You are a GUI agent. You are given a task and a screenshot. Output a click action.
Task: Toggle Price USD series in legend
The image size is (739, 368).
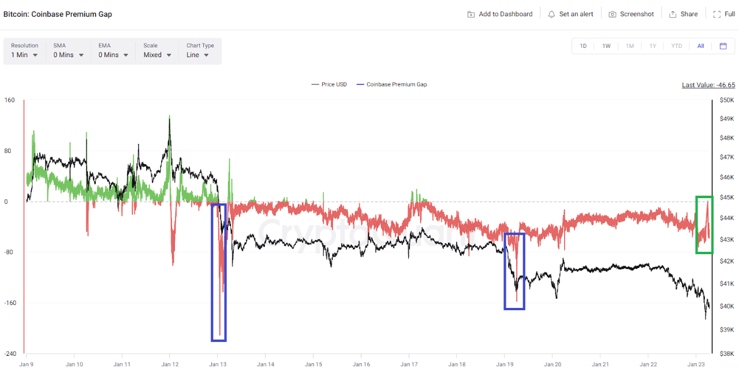click(x=330, y=85)
